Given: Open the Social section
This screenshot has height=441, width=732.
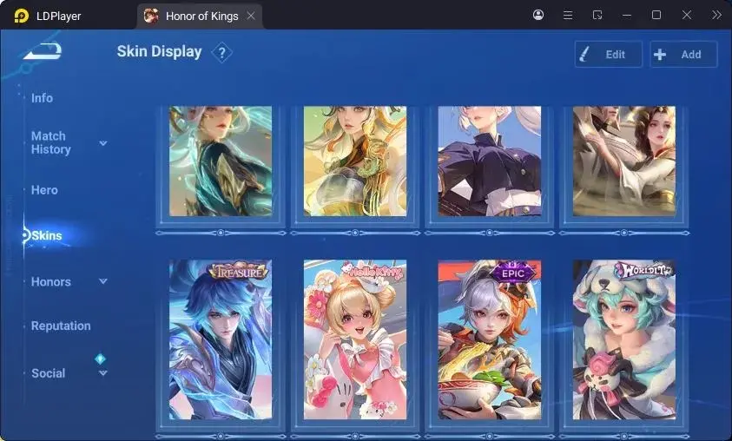Looking at the screenshot, I should pos(48,373).
